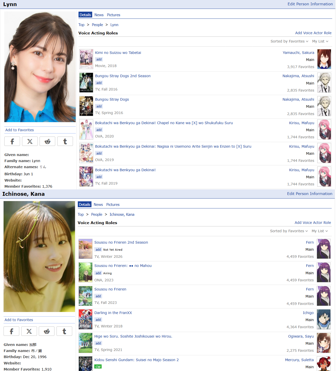Open Darling in the FranXX poster thumbnail
This screenshot has width=336, height=371.
click(x=85, y=319)
